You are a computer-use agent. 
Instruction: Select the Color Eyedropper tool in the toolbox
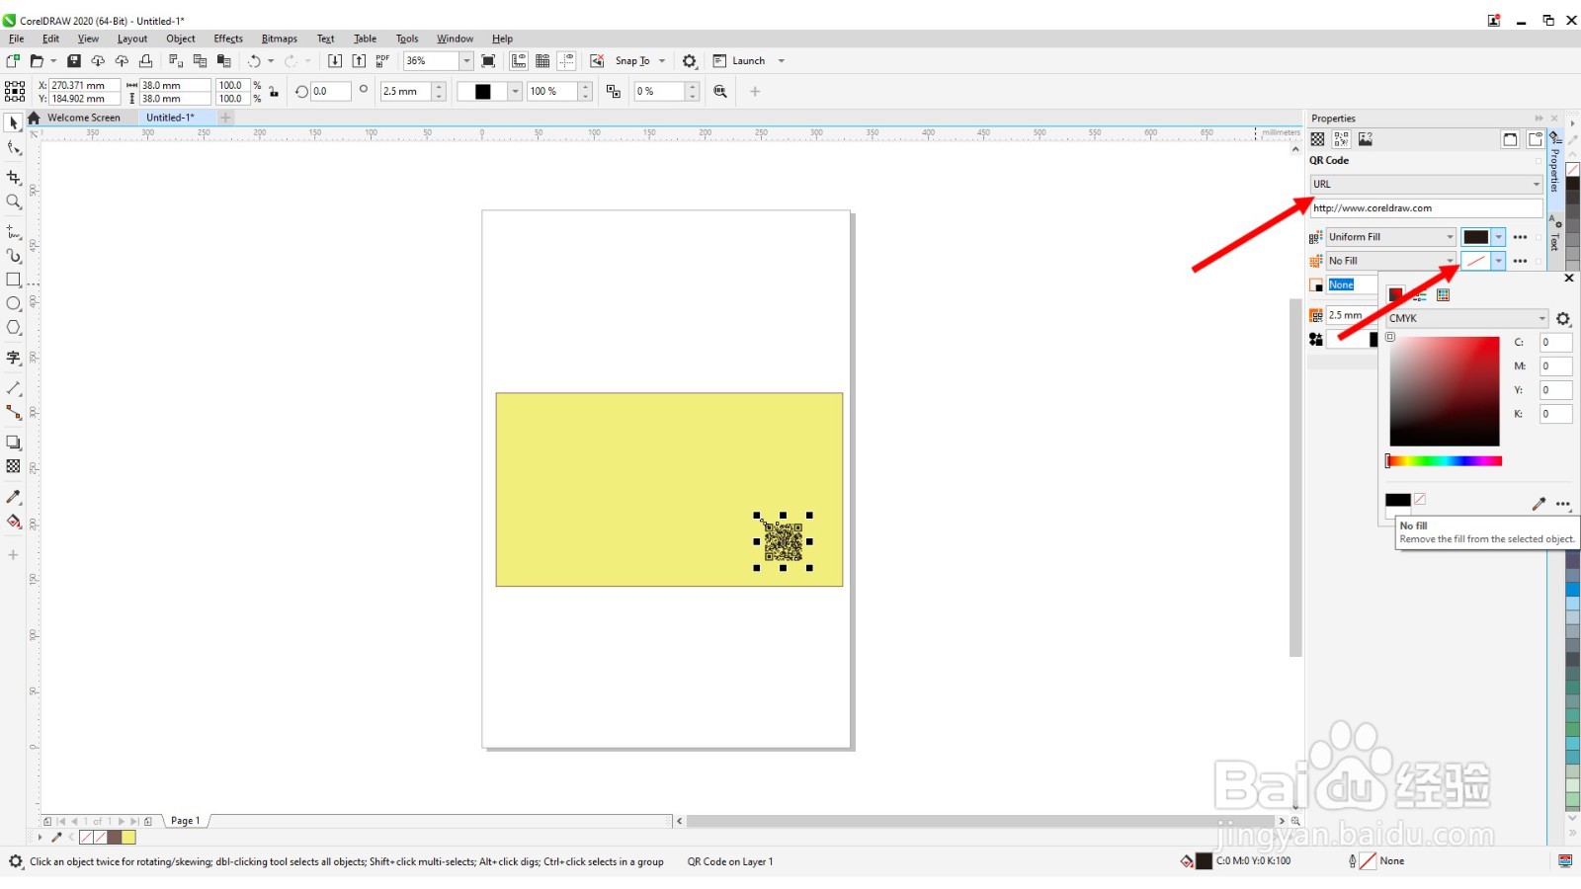[14, 497]
